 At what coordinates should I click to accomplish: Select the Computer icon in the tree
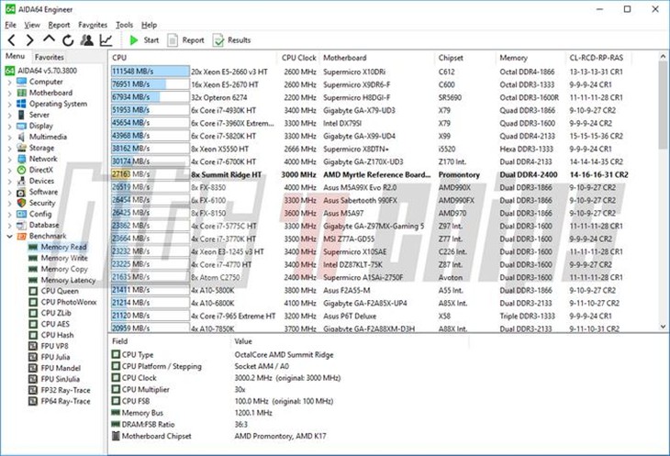pos(22,82)
